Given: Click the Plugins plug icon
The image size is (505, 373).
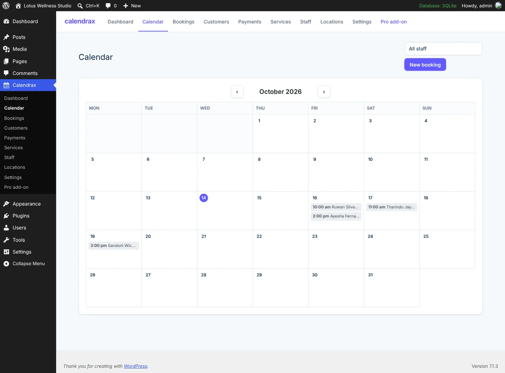Looking at the screenshot, I should 6,216.
